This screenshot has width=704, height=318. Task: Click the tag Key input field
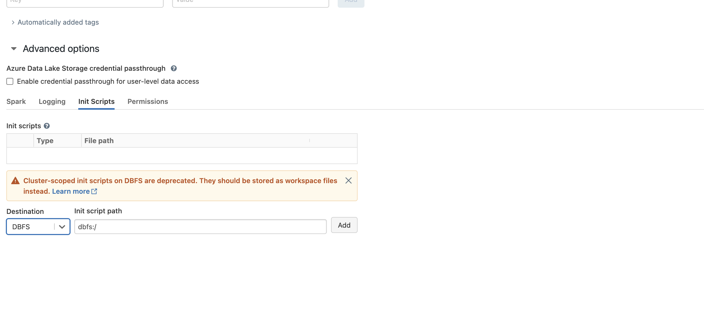click(85, 3)
